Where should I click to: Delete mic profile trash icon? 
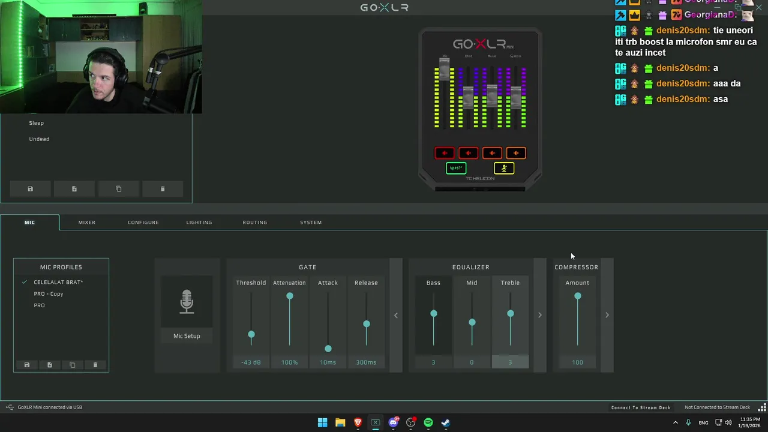point(95,365)
